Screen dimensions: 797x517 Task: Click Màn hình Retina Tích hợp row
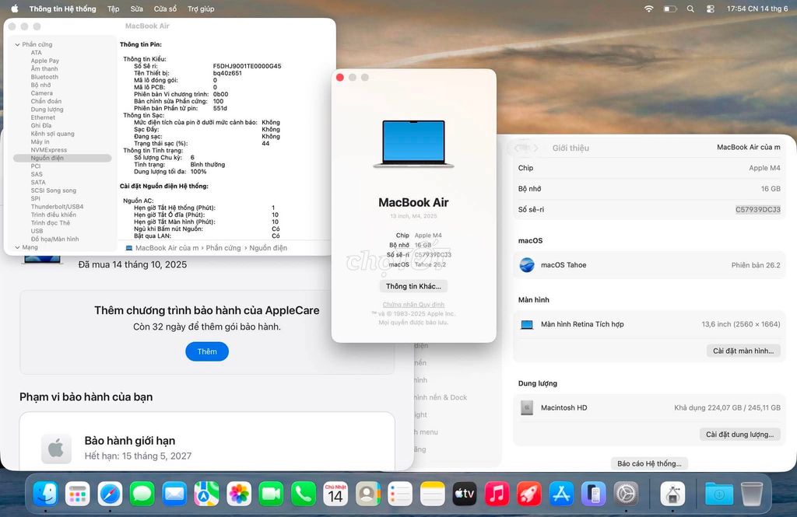click(x=649, y=324)
